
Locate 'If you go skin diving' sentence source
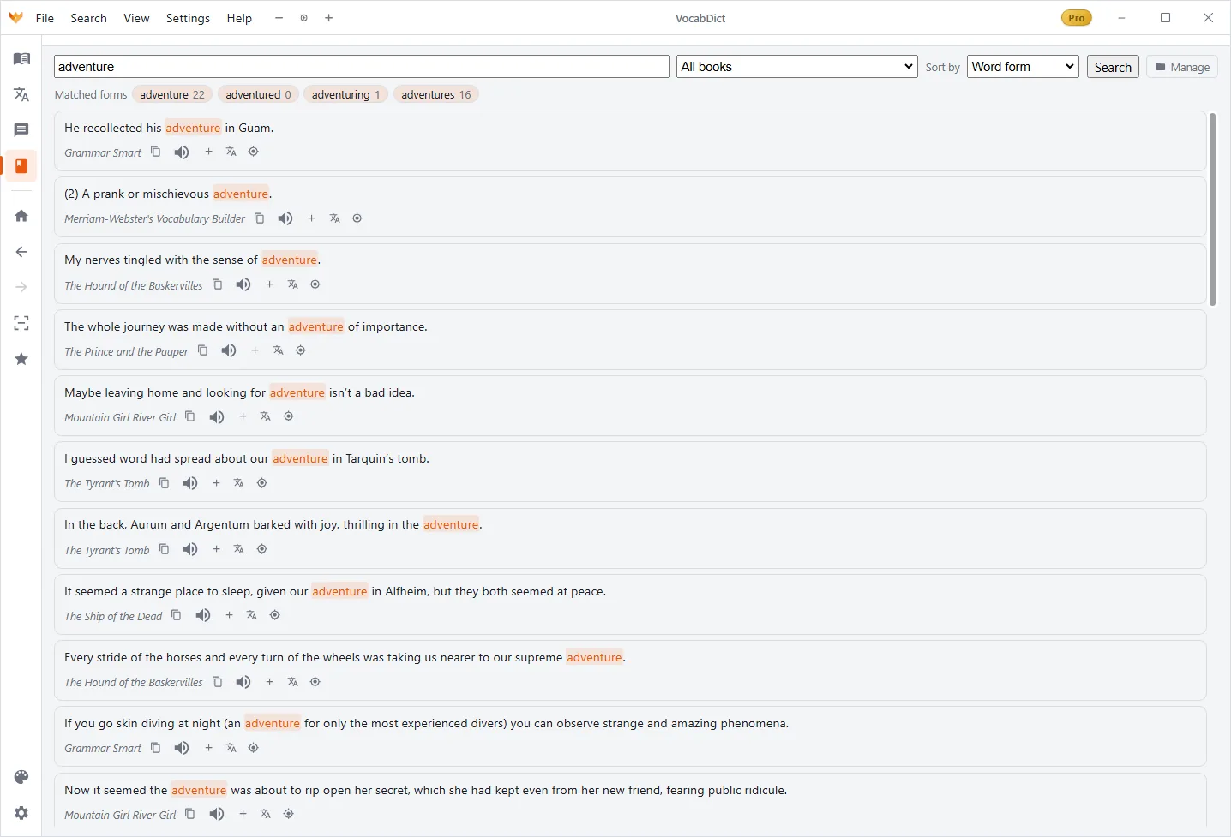click(x=254, y=748)
